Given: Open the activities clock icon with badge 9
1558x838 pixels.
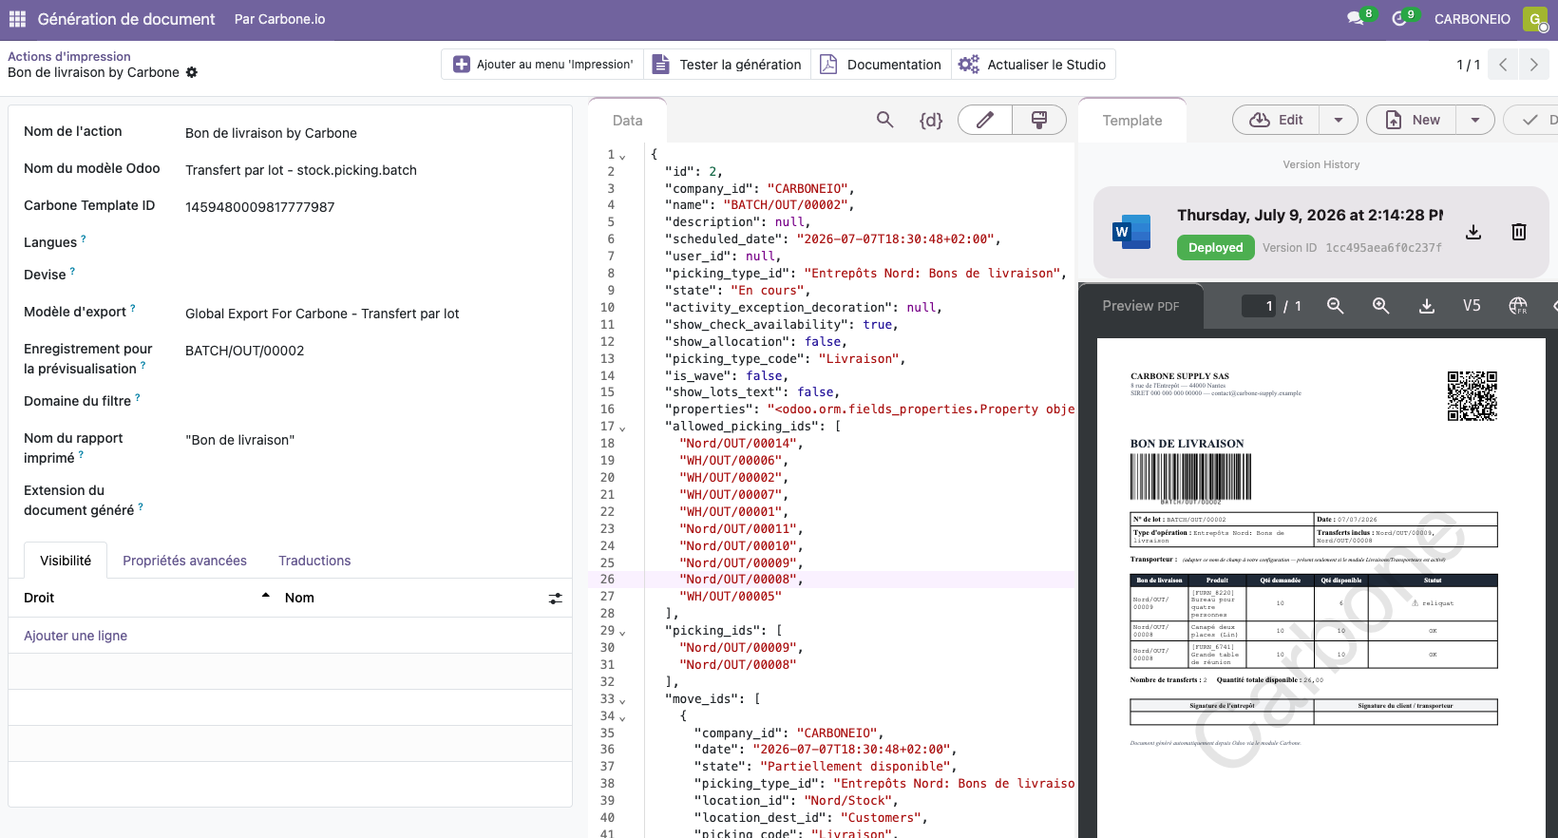Looking at the screenshot, I should point(1400,18).
